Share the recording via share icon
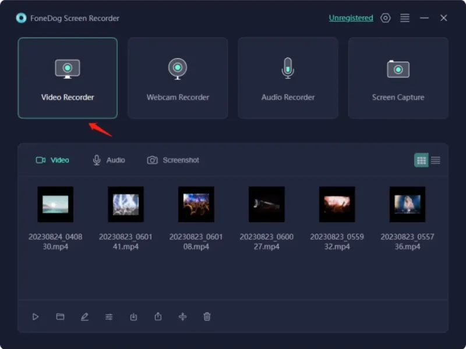Image resolution: width=466 pixels, height=349 pixels. click(158, 316)
